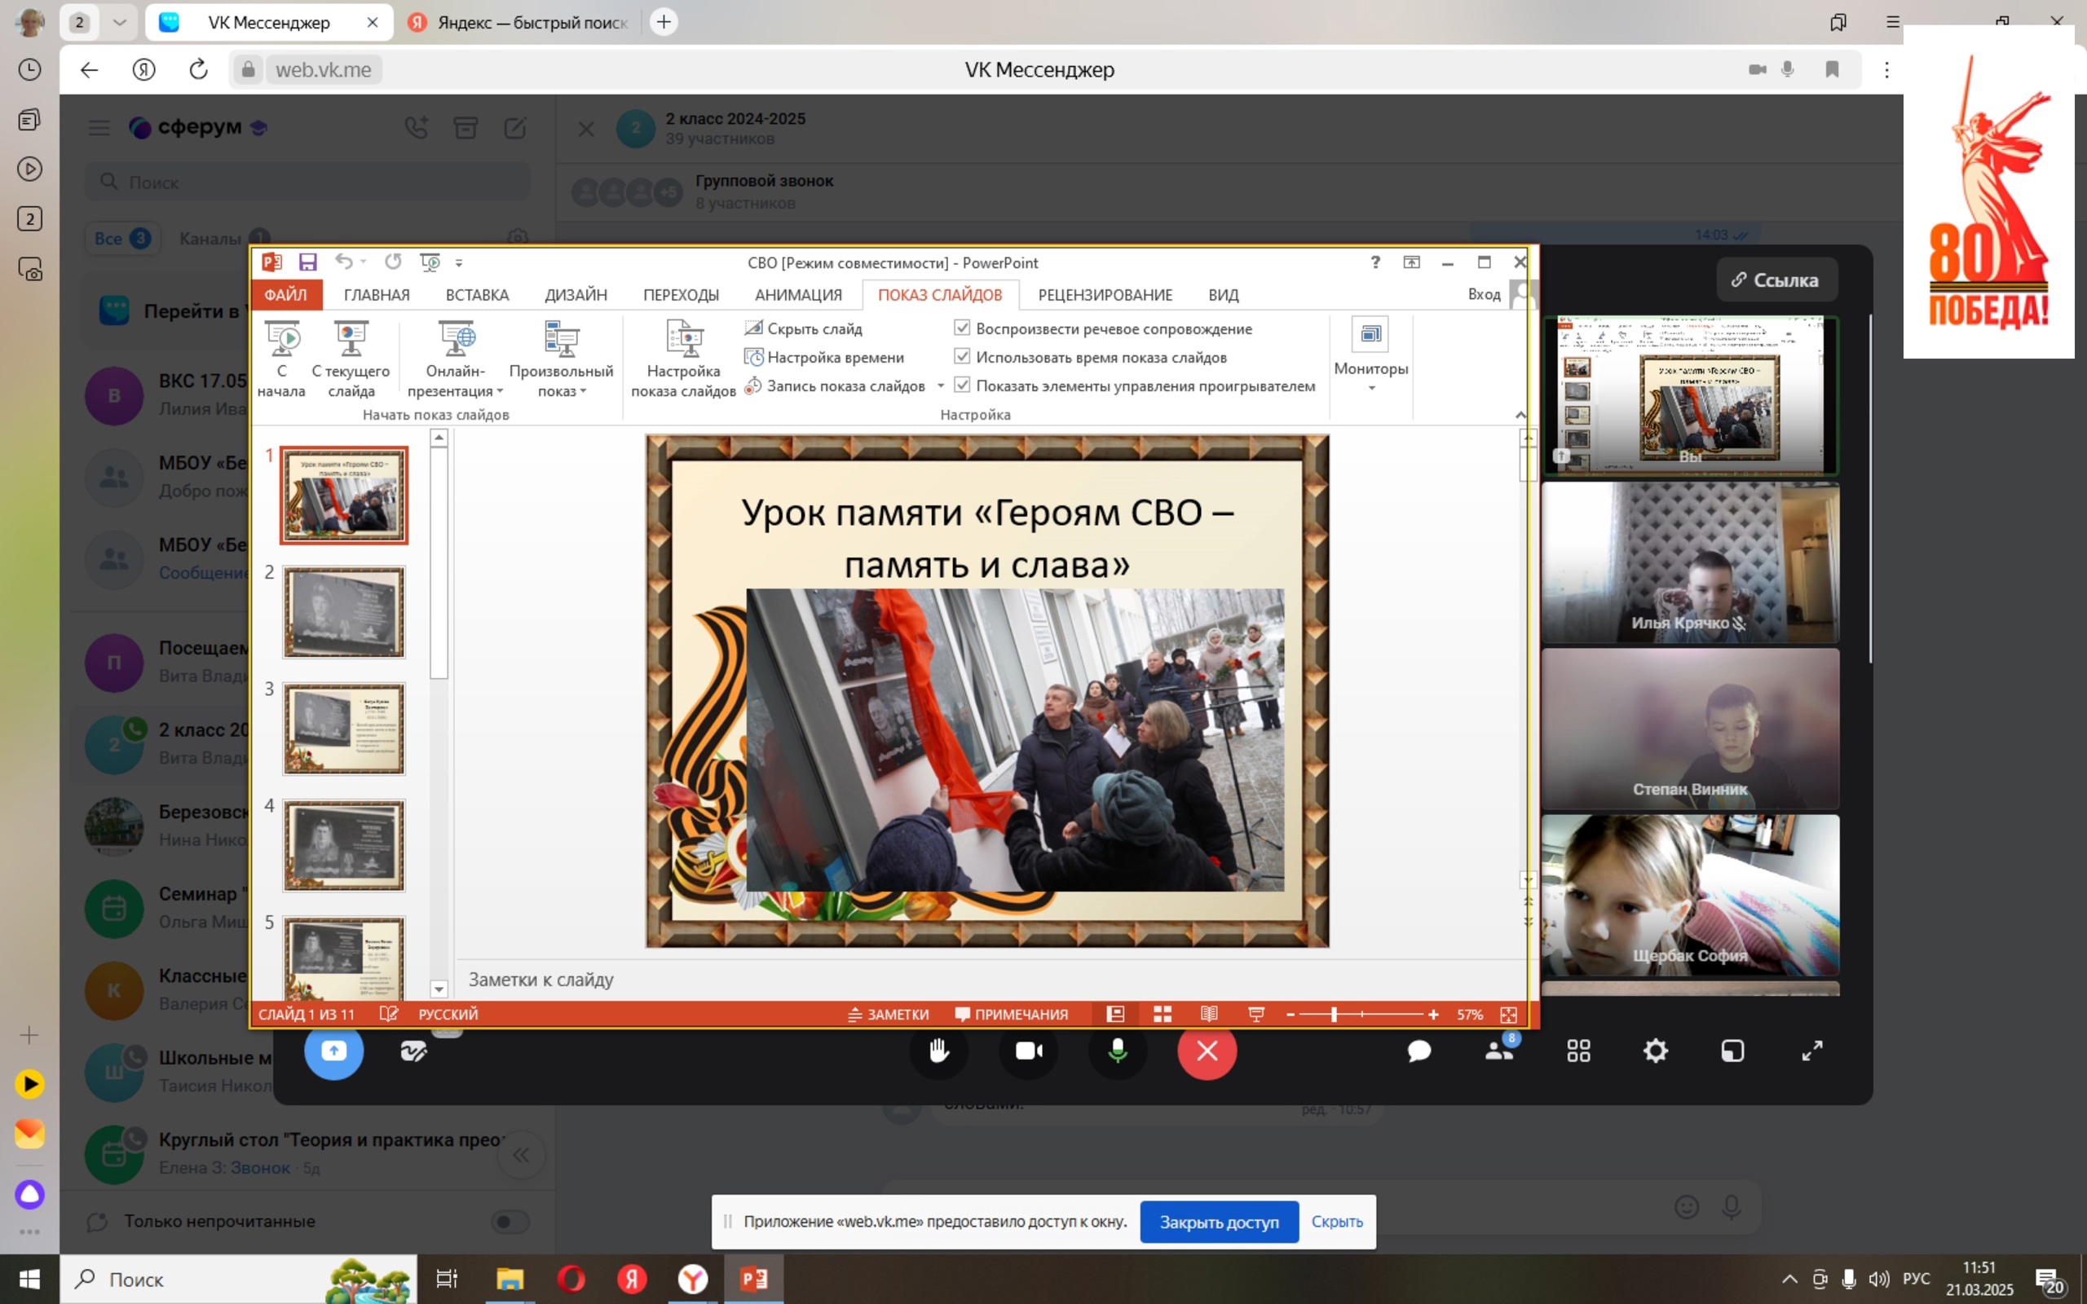Screen dimensions: 2087x1304
Task: Click Rehearse timings (Настройка времени)
Action: [823, 357]
